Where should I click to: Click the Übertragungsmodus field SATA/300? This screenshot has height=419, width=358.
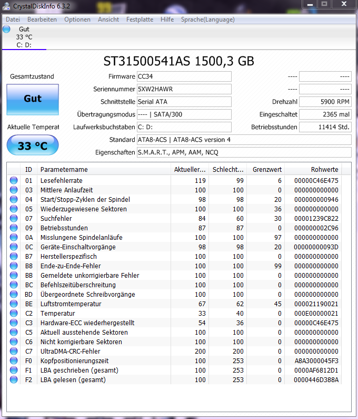coord(184,114)
